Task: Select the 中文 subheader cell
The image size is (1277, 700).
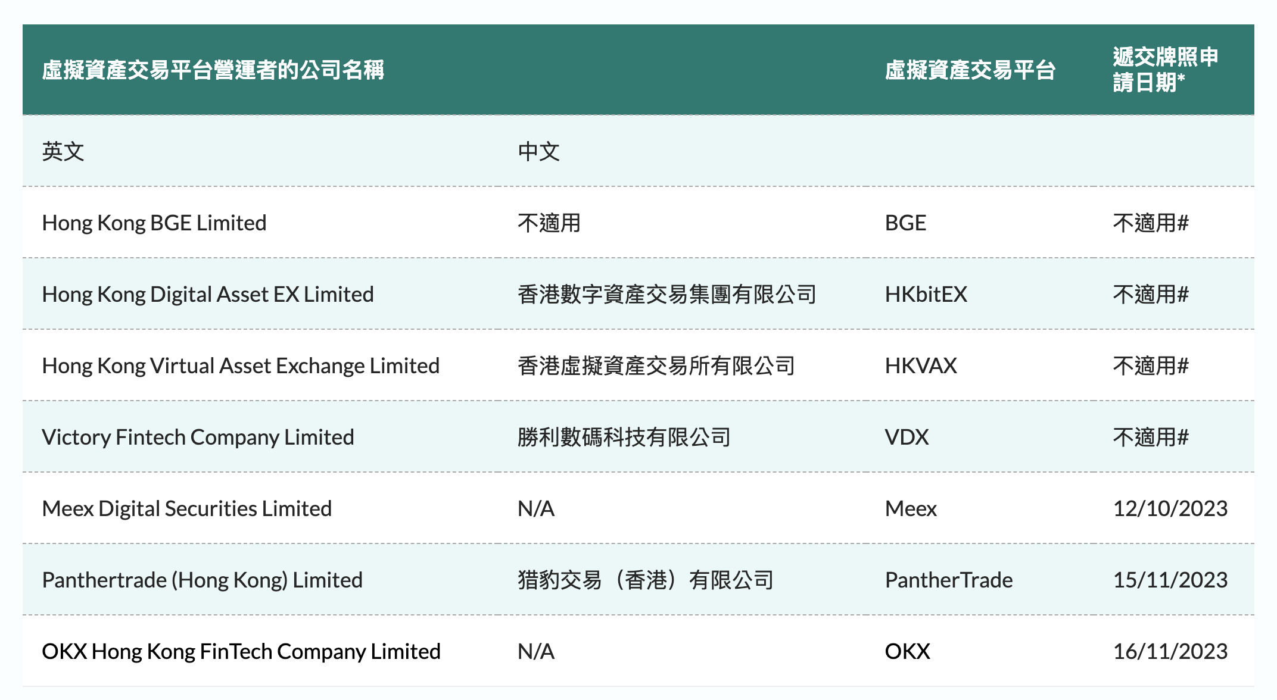Action: pos(538,152)
